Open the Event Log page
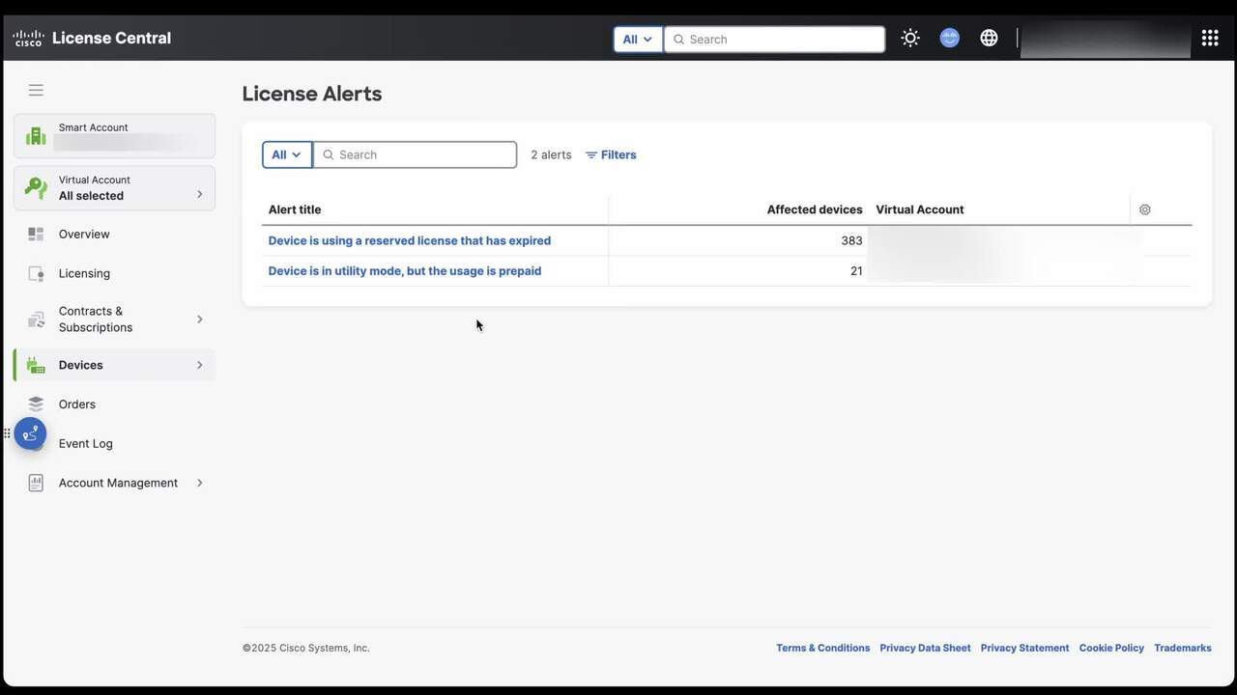The image size is (1237, 695). coord(86,444)
